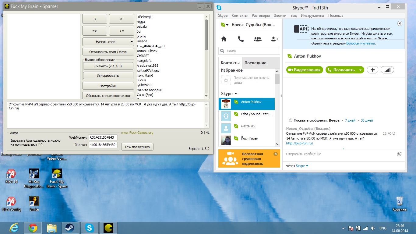Click Обновить список контактов button
Image resolution: width=416 pixels, height=234 pixels.
(x=108, y=96)
